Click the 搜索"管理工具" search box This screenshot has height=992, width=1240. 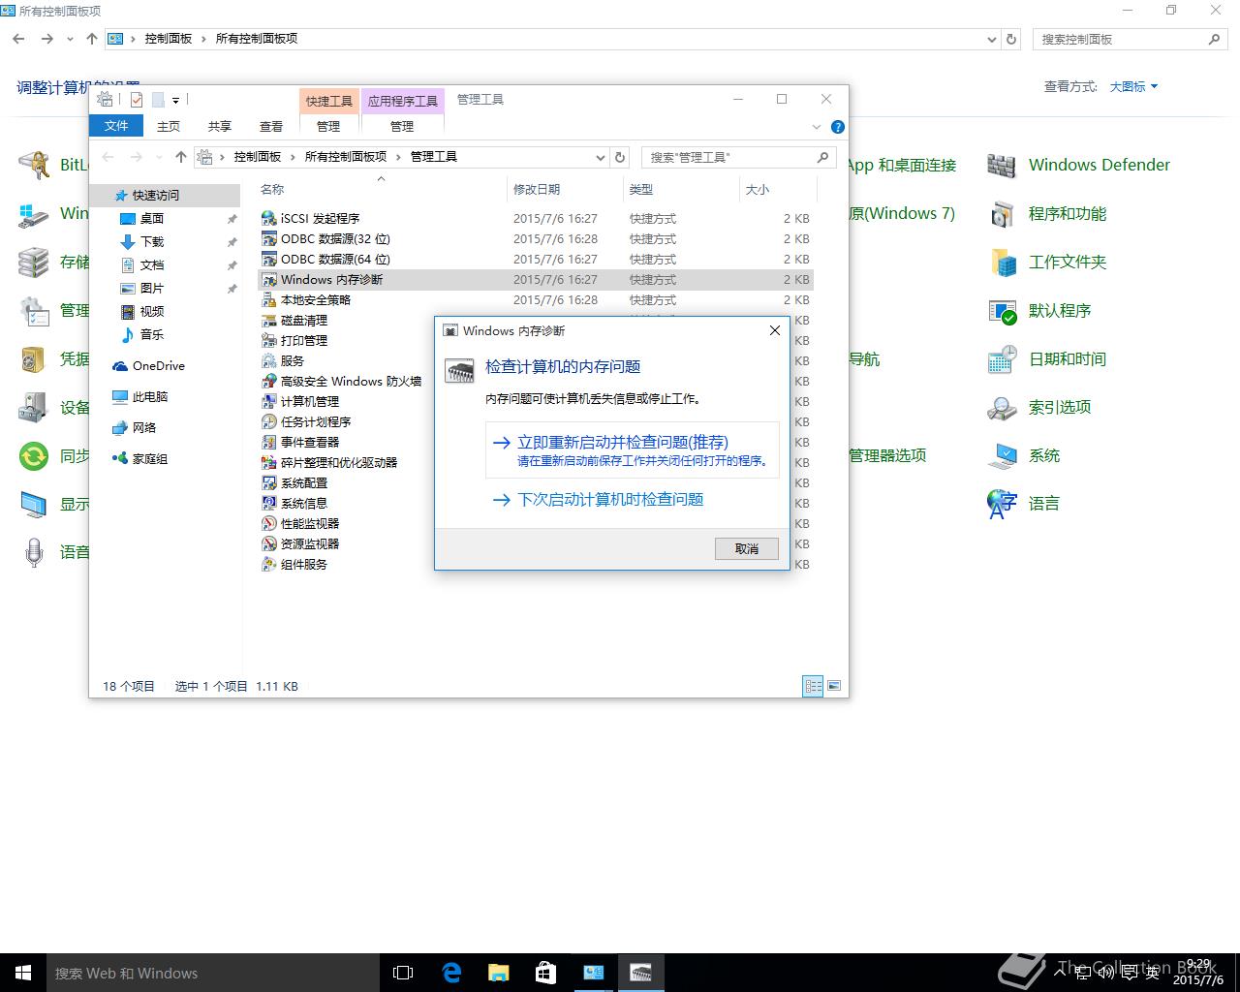[x=738, y=157]
